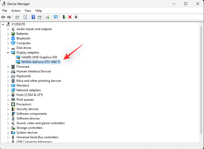Expand the Audio inputs and outputs node
The height and width of the screenshot is (149, 204).
point(8,29)
